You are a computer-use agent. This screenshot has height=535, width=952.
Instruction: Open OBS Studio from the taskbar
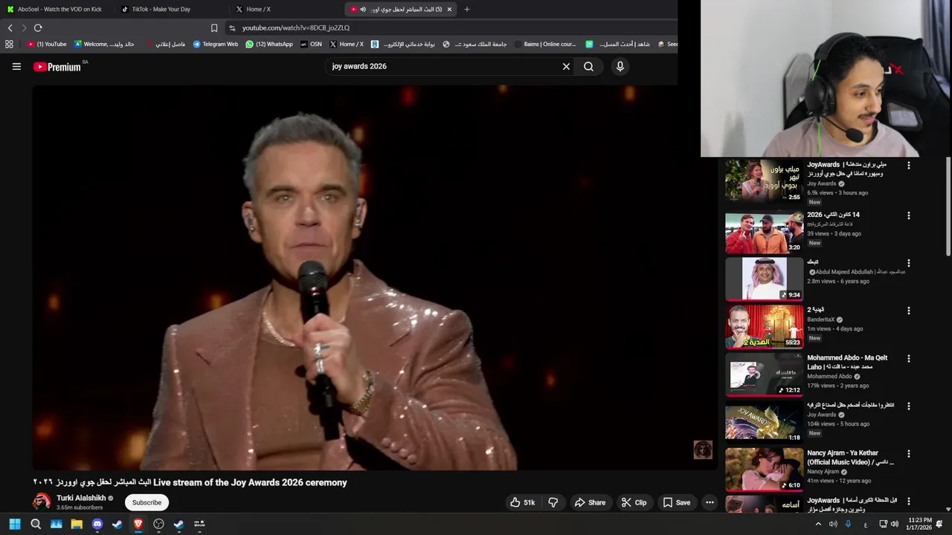coord(158,524)
